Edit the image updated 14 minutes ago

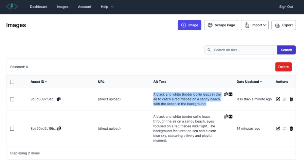point(278,129)
